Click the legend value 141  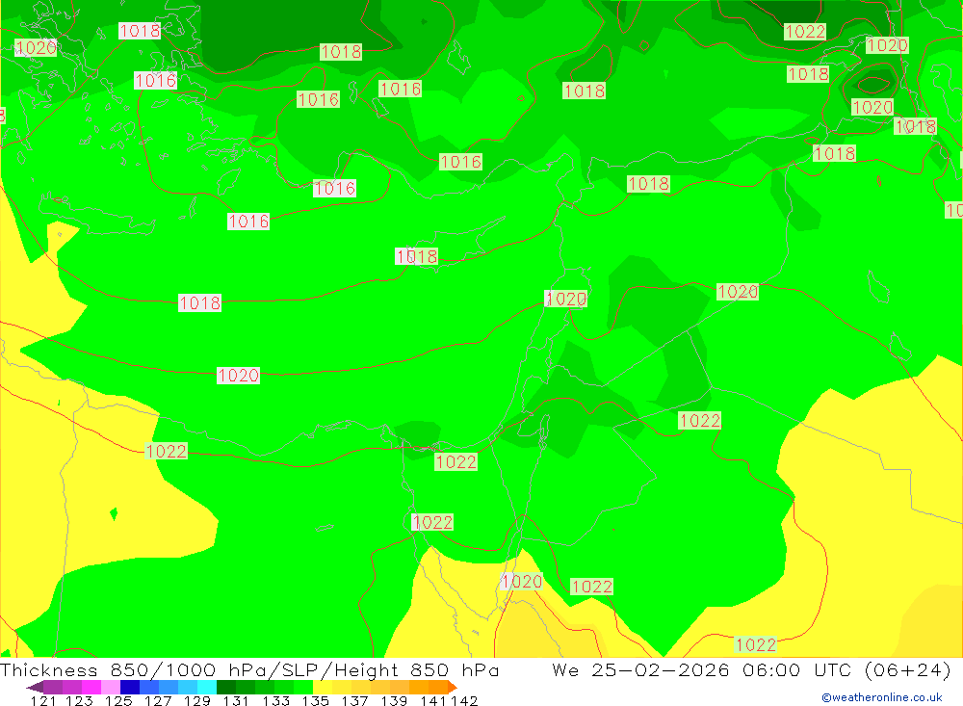click(x=433, y=700)
